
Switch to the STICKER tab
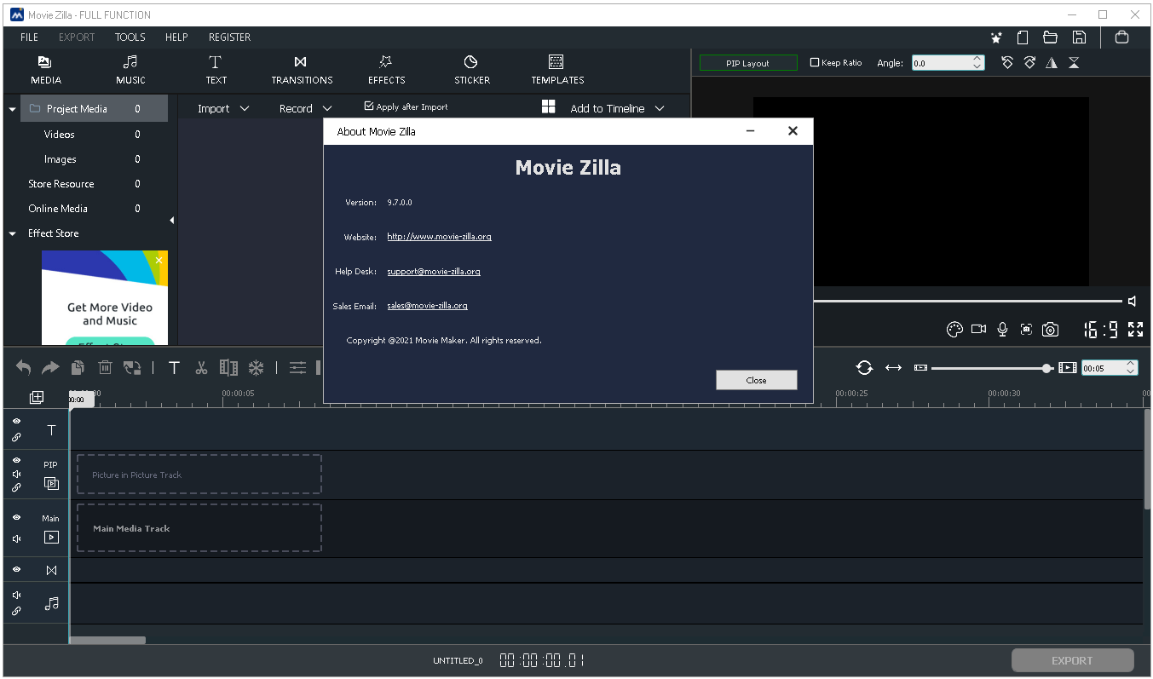click(471, 70)
